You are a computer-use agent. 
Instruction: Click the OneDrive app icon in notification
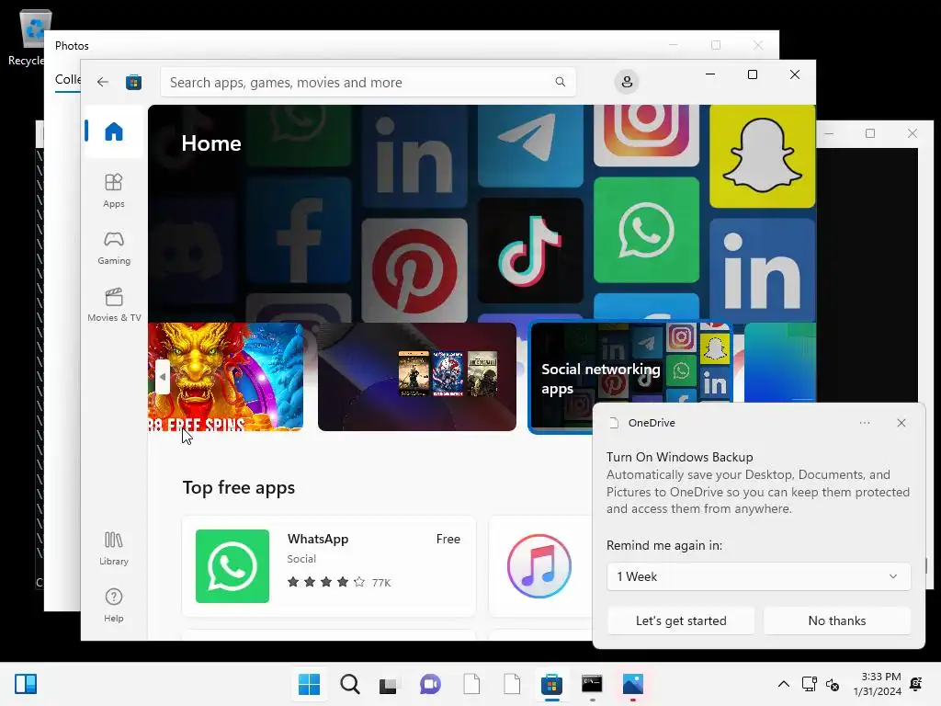613,423
